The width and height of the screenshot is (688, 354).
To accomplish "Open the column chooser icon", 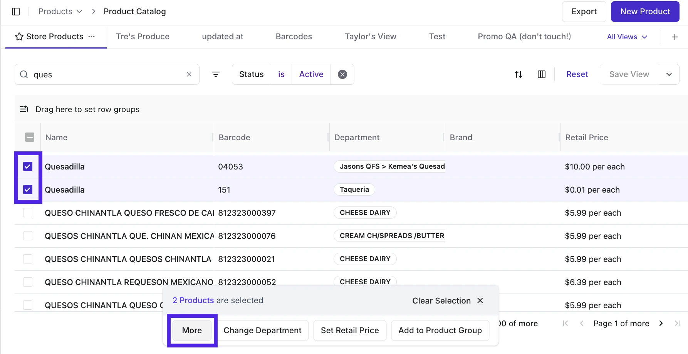I will pos(541,74).
